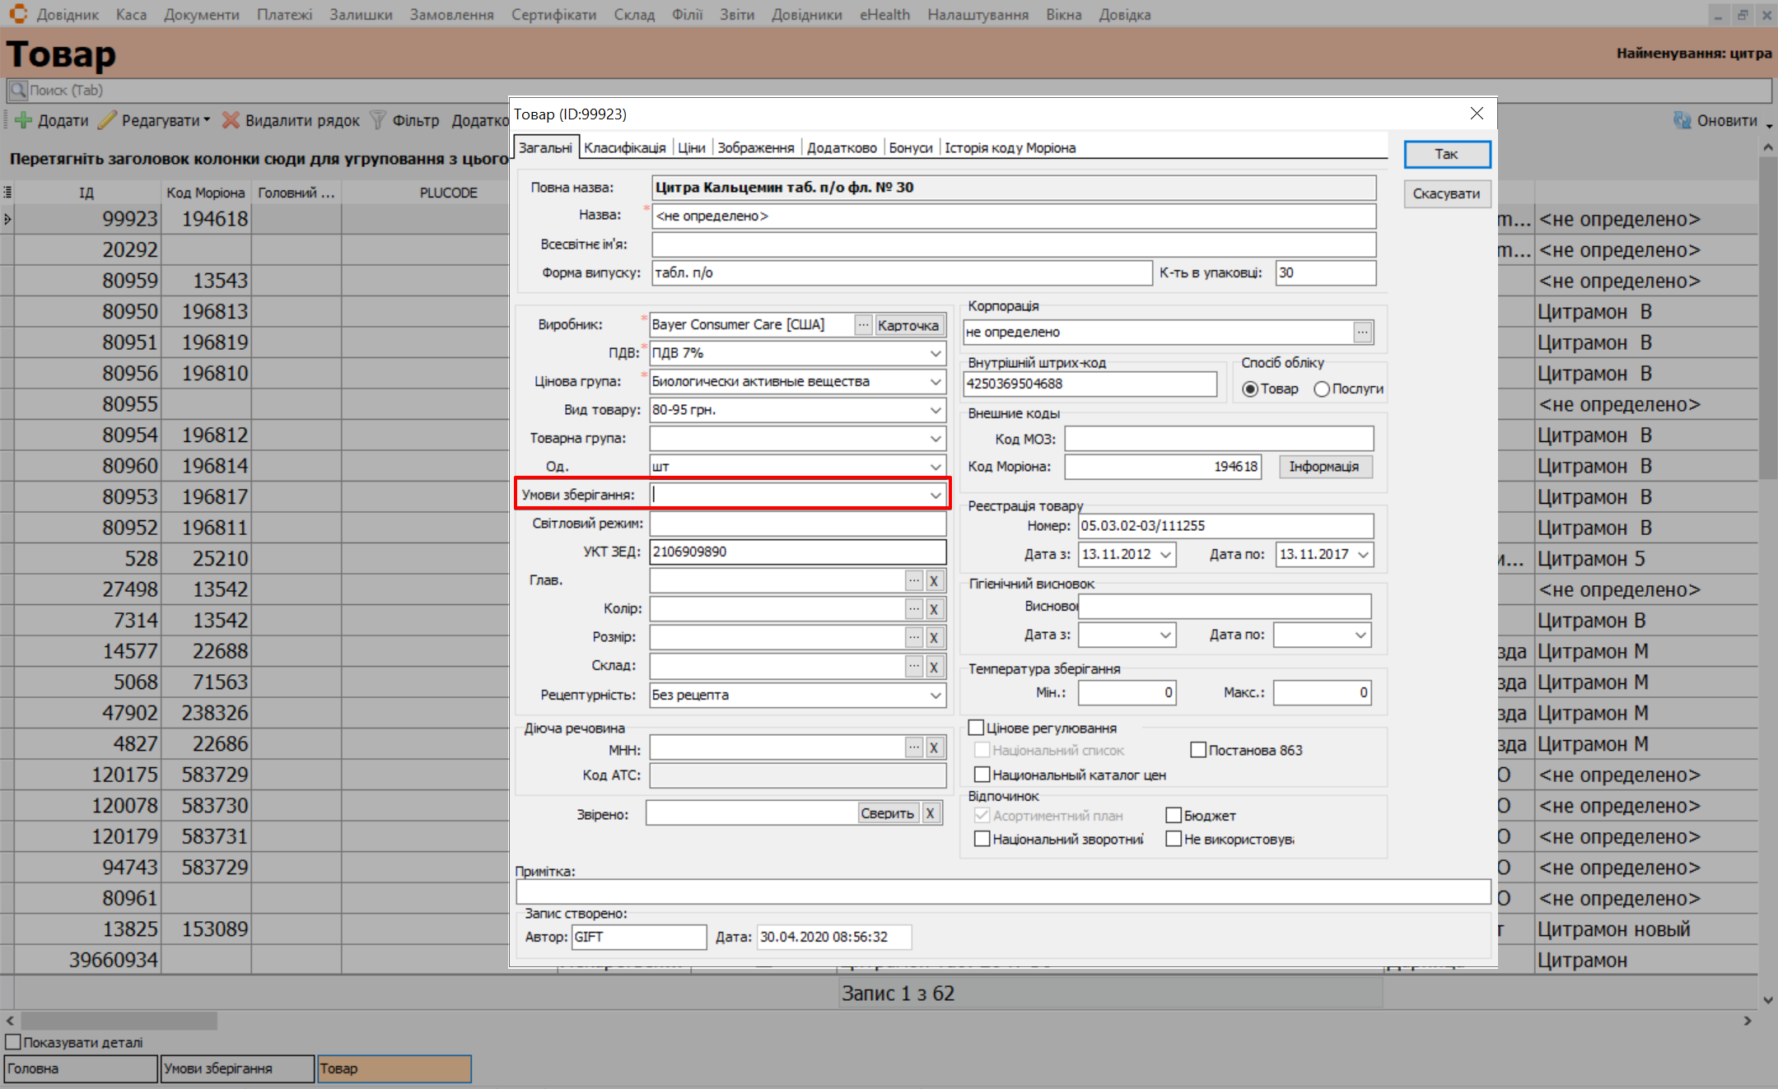Click the green plus Додати icon
Viewport: 1778px width, 1089px height.
[x=24, y=120]
